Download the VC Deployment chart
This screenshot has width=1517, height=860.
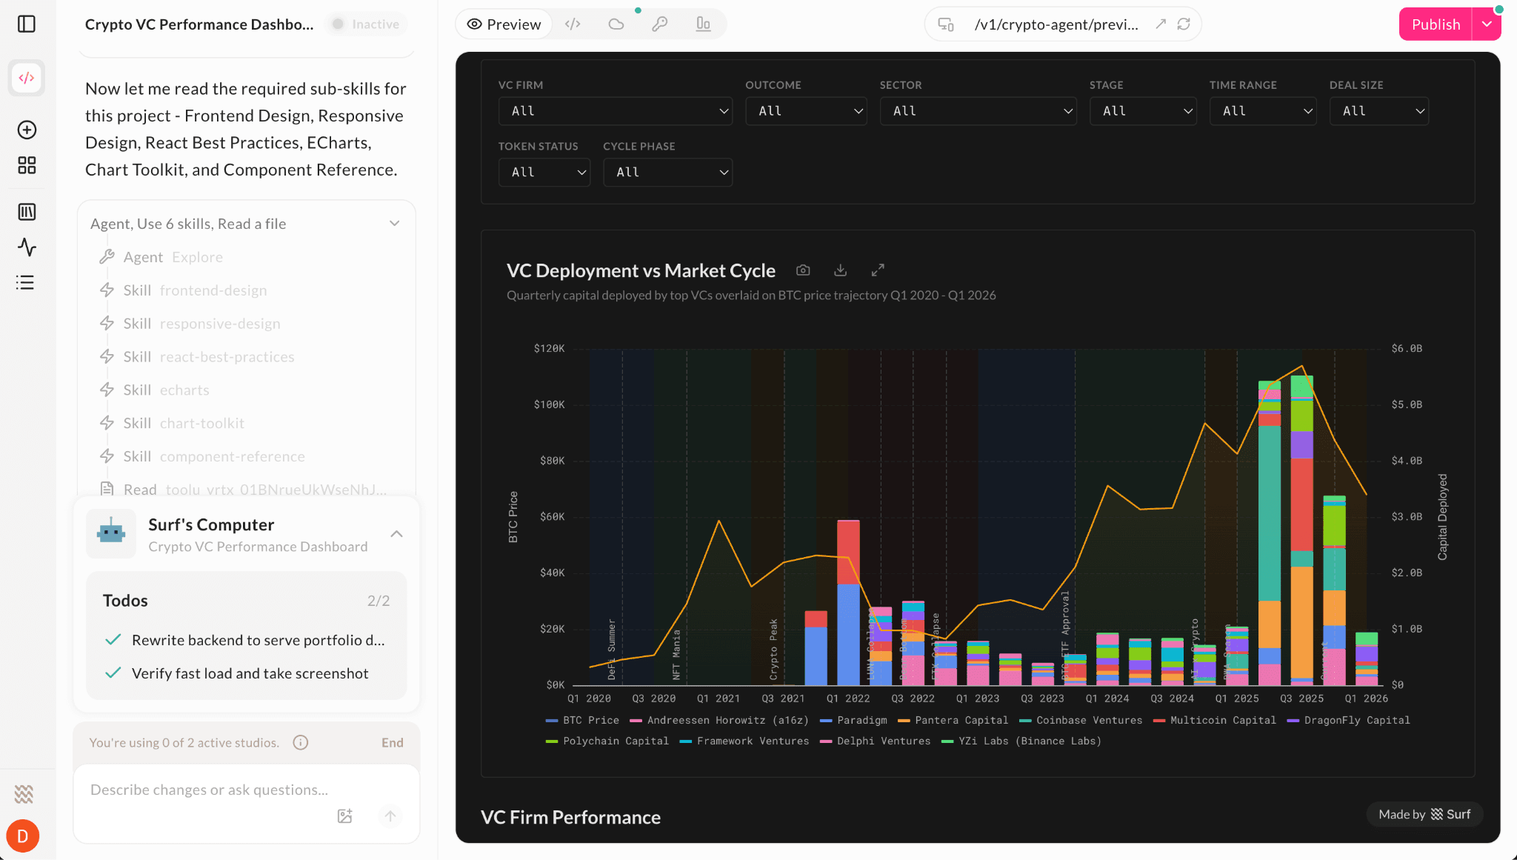click(x=840, y=270)
